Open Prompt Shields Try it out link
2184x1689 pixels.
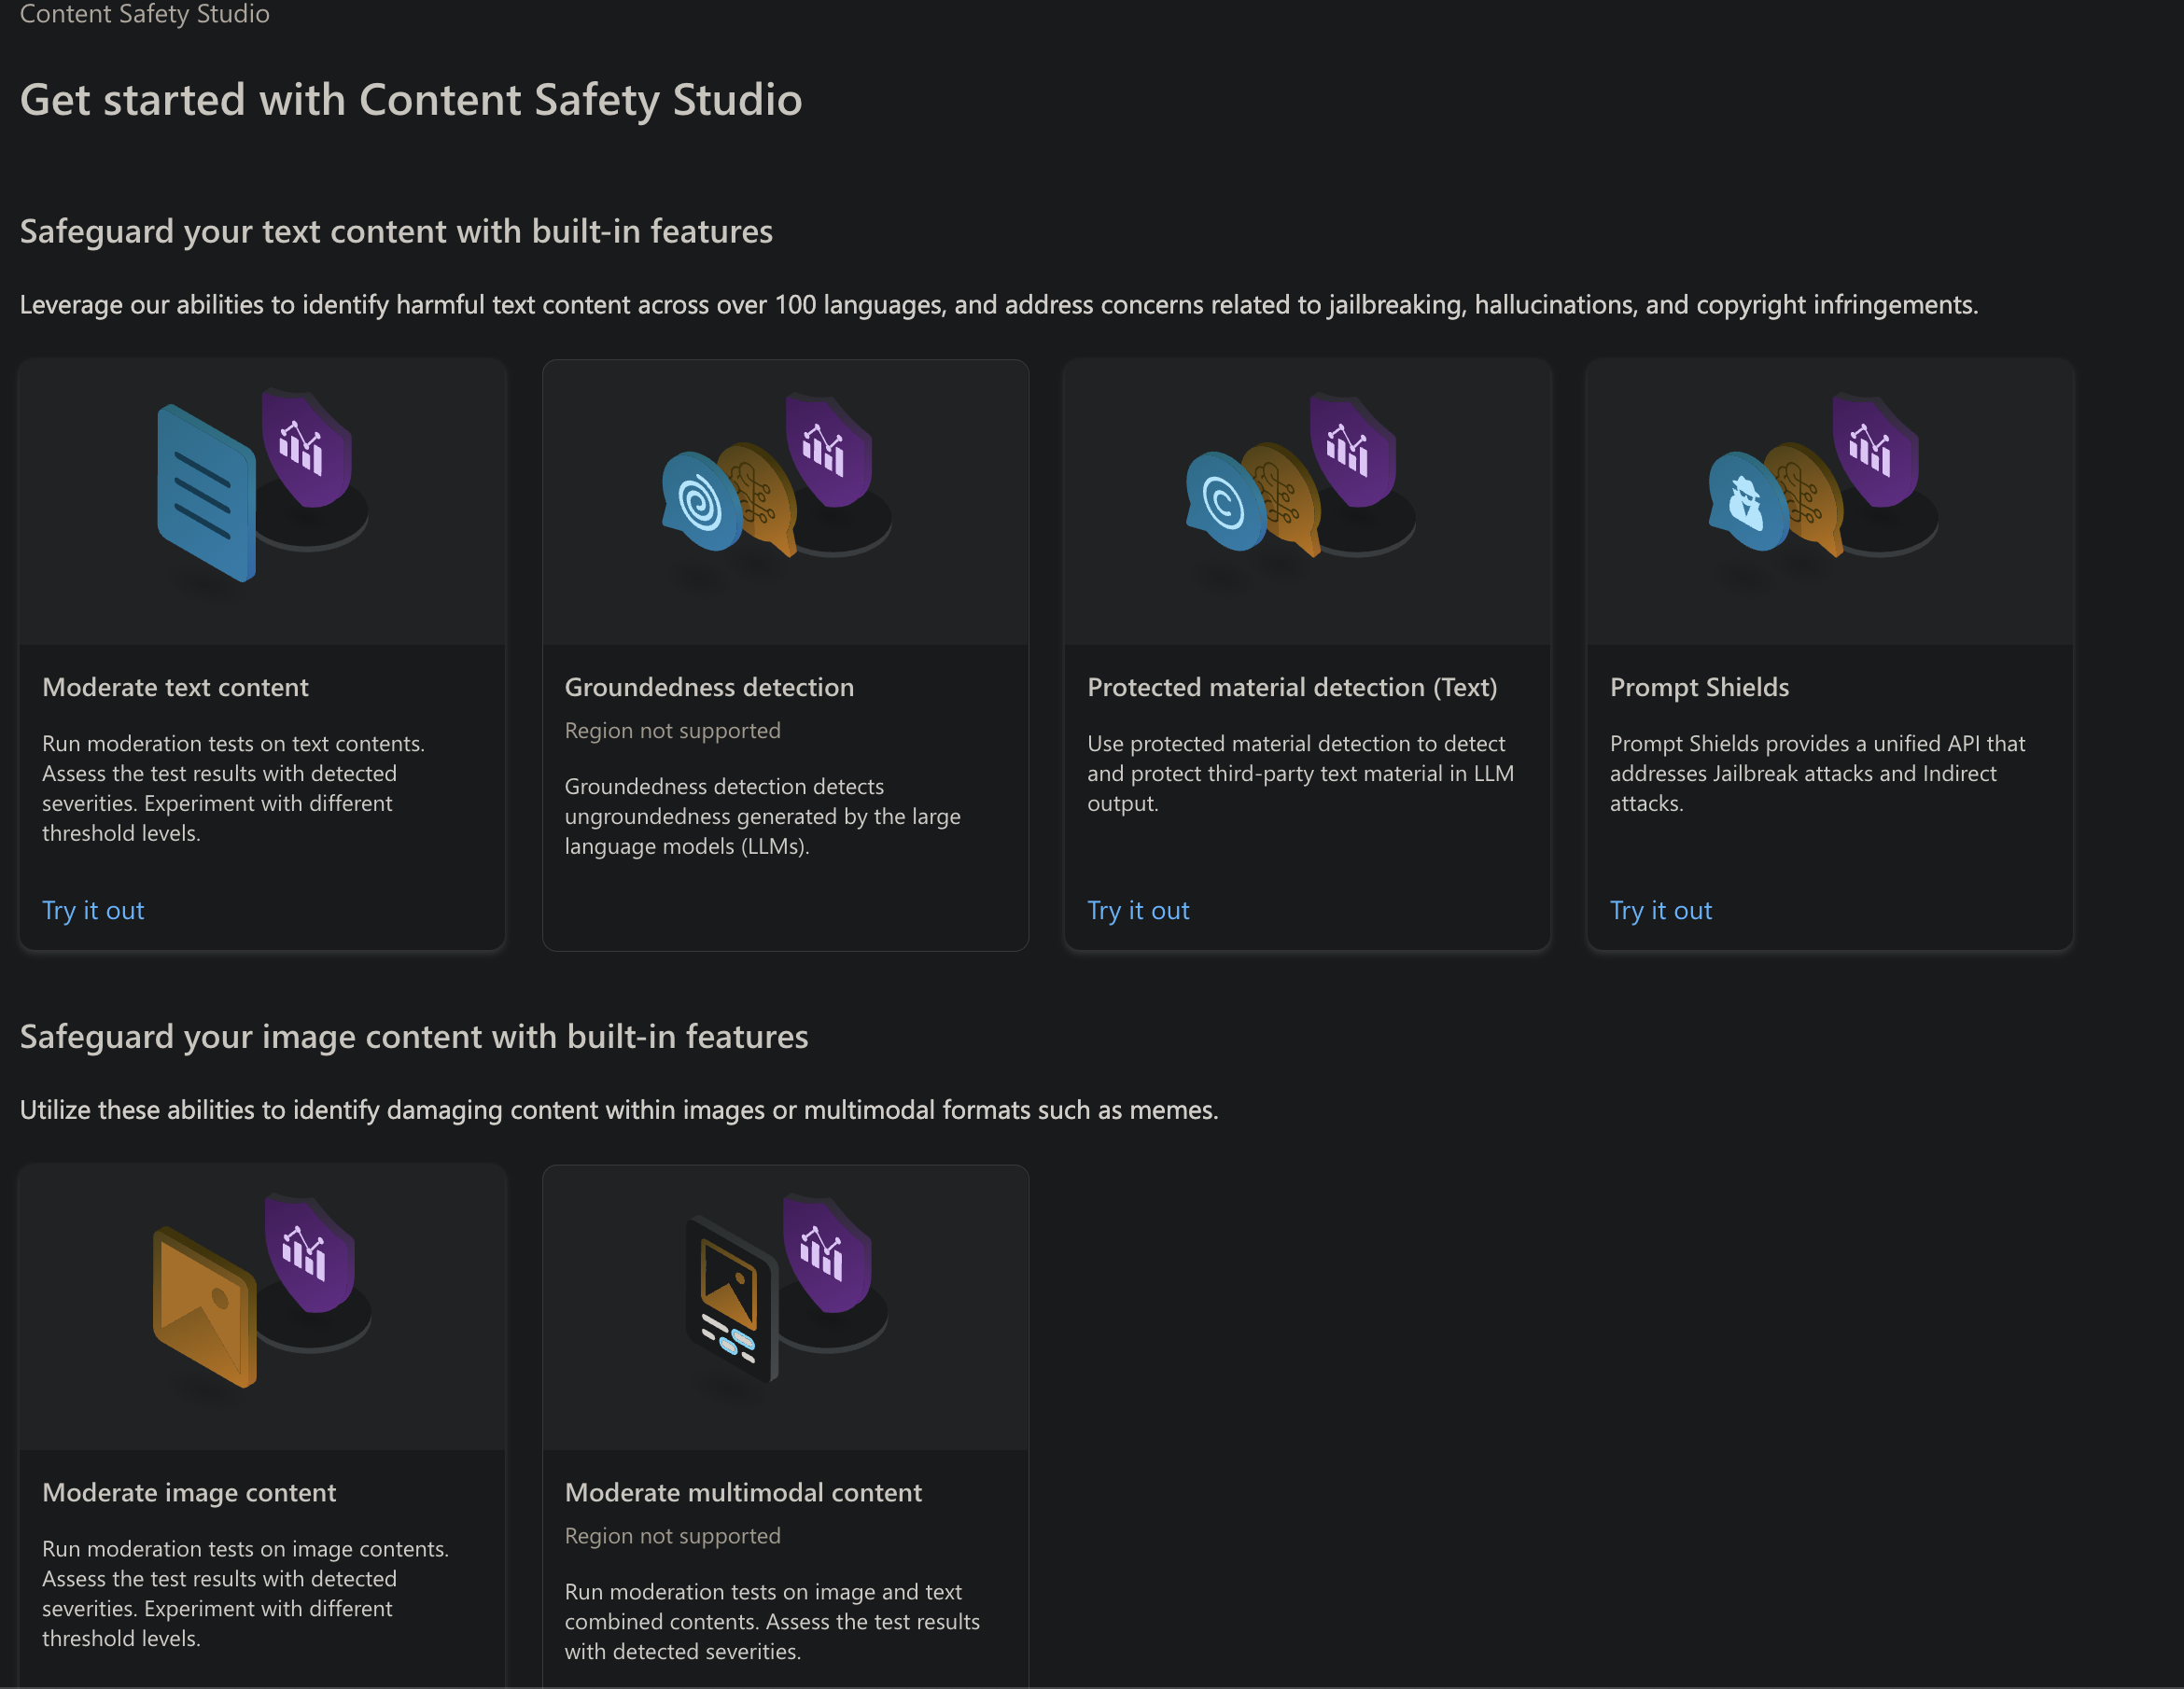(1660, 910)
